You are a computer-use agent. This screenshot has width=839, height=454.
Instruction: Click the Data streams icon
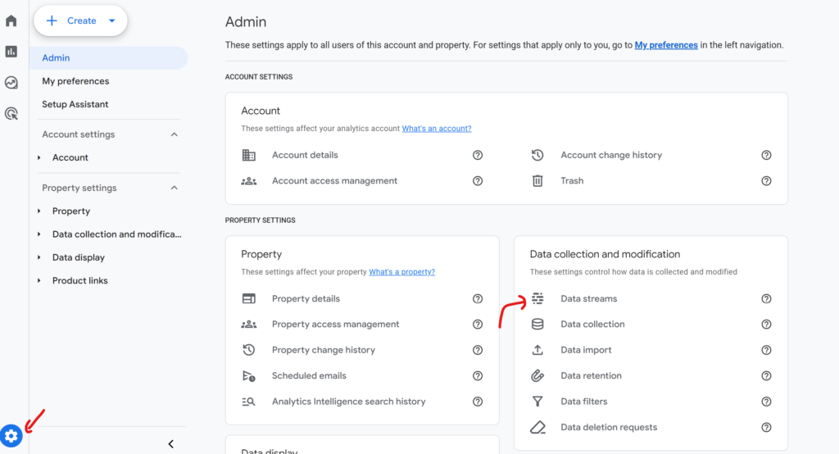click(x=537, y=299)
